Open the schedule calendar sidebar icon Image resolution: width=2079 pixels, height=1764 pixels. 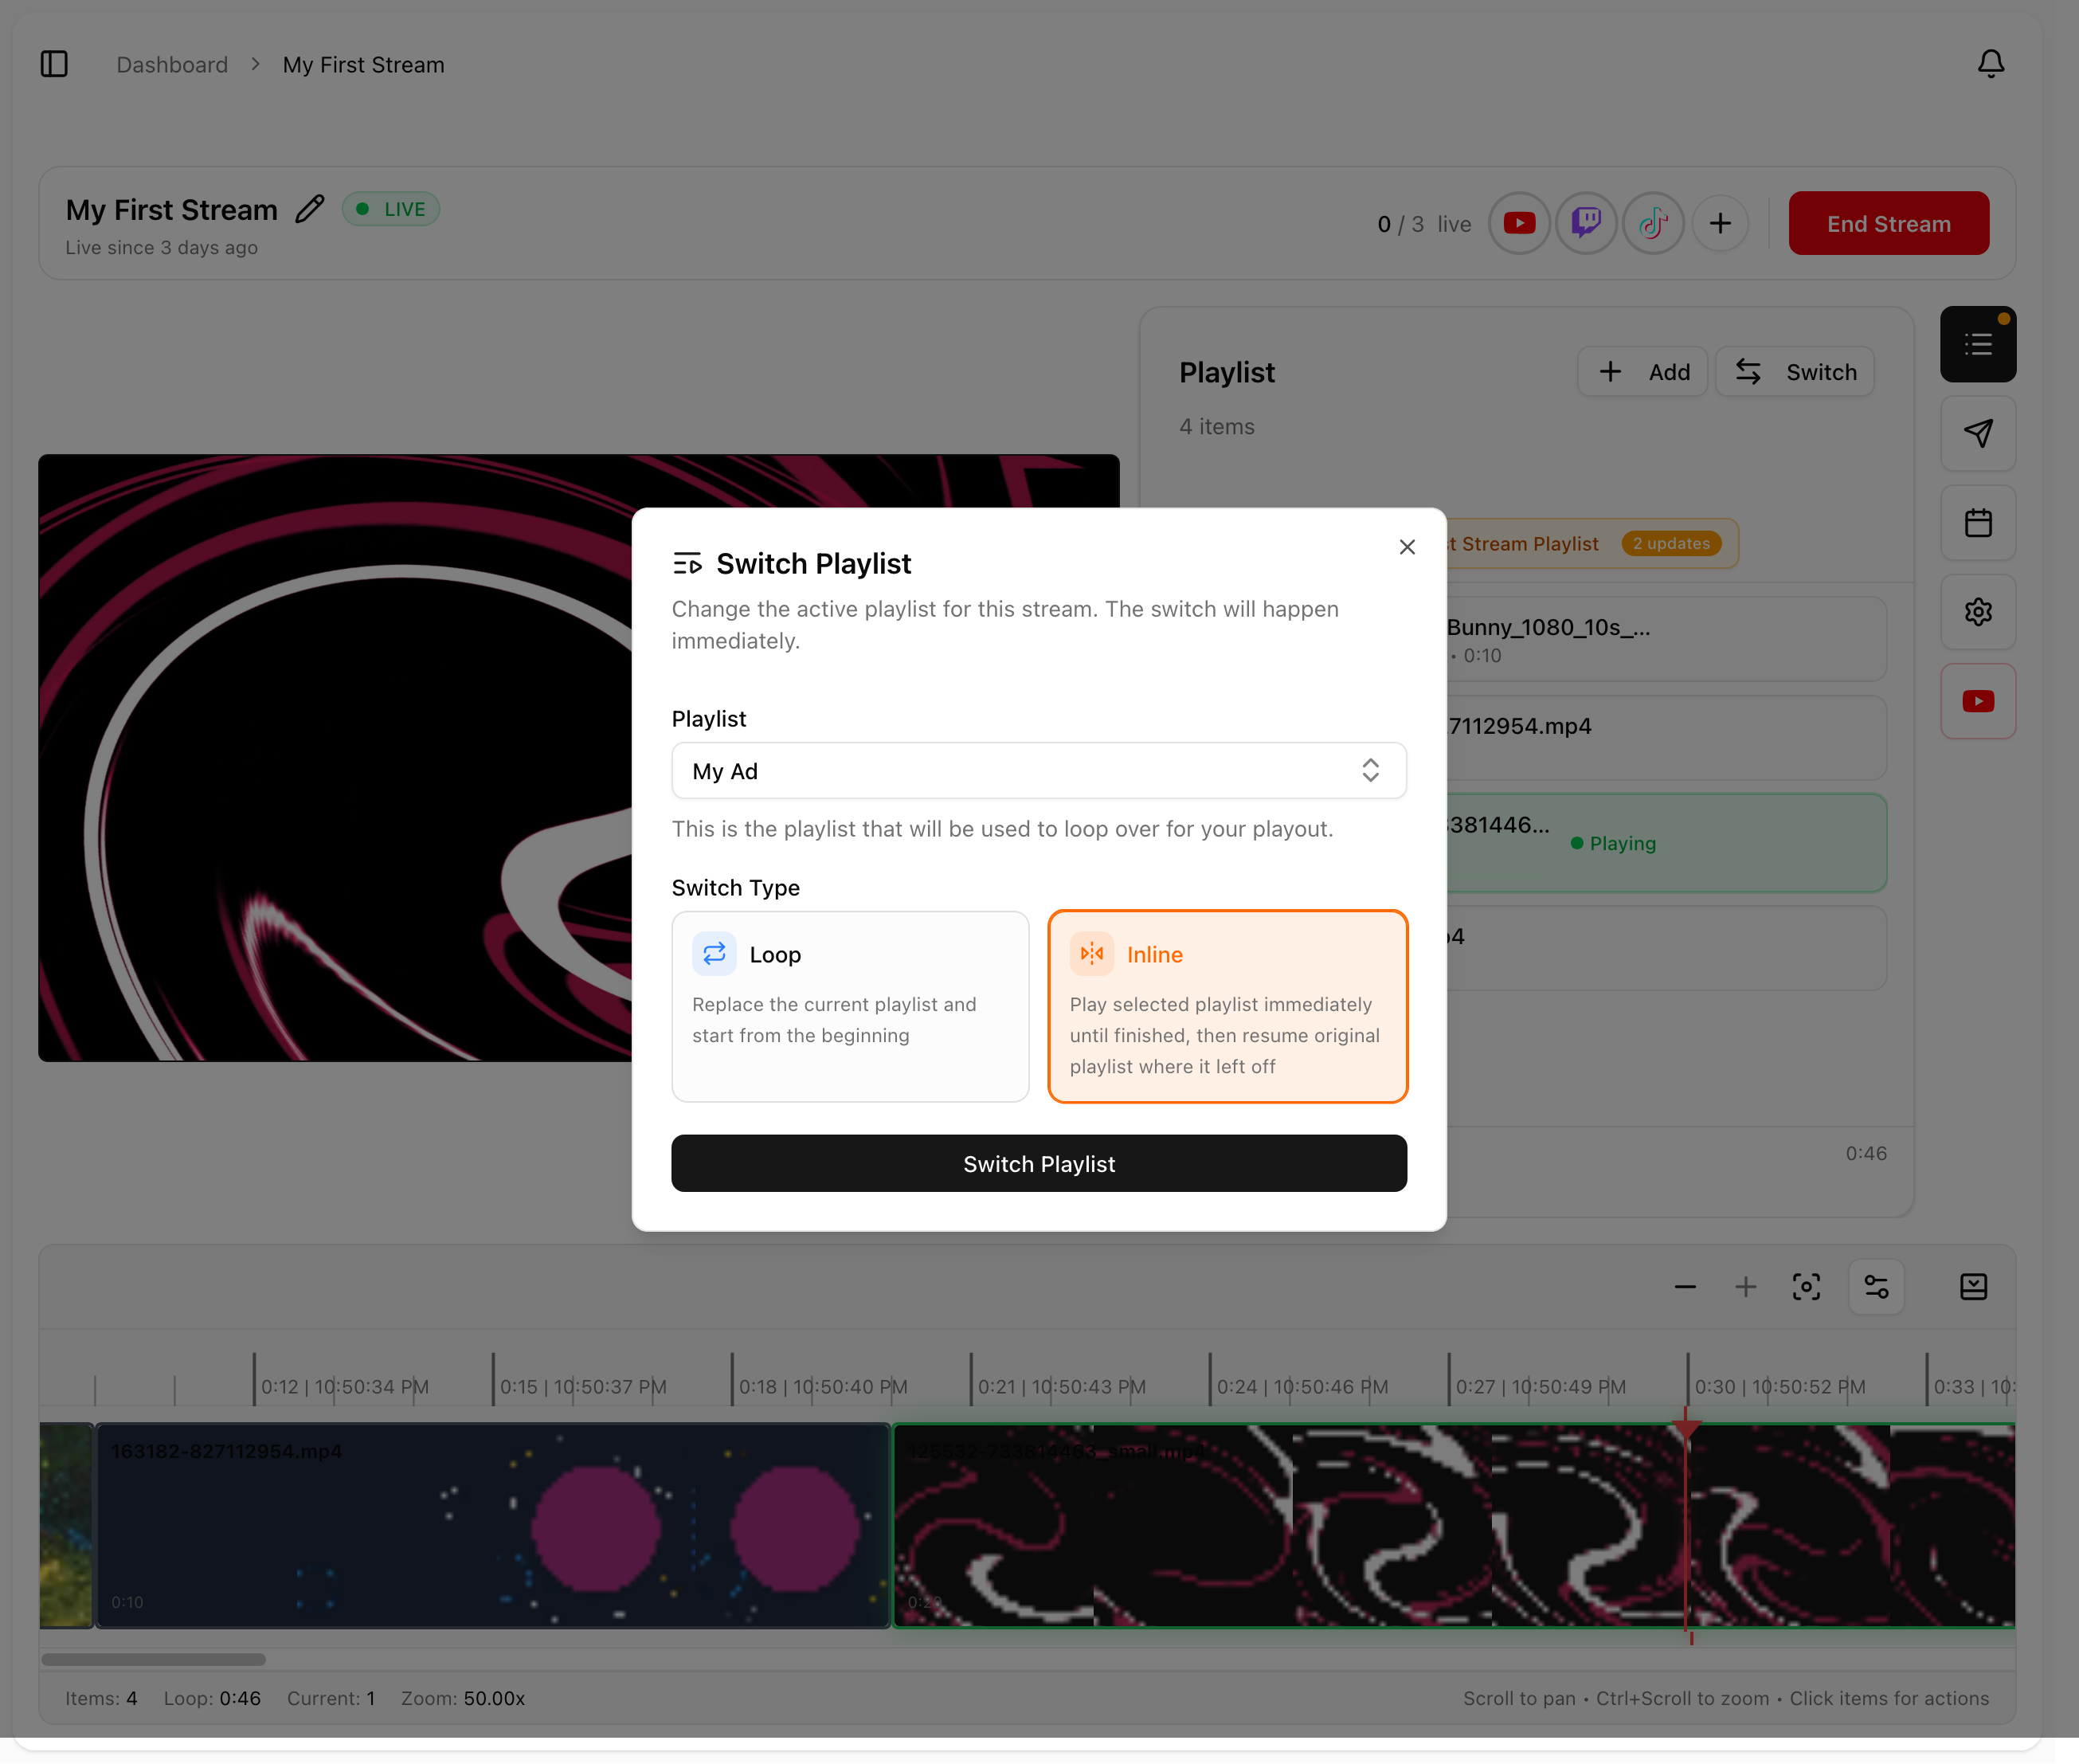(x=1977, y=523)
